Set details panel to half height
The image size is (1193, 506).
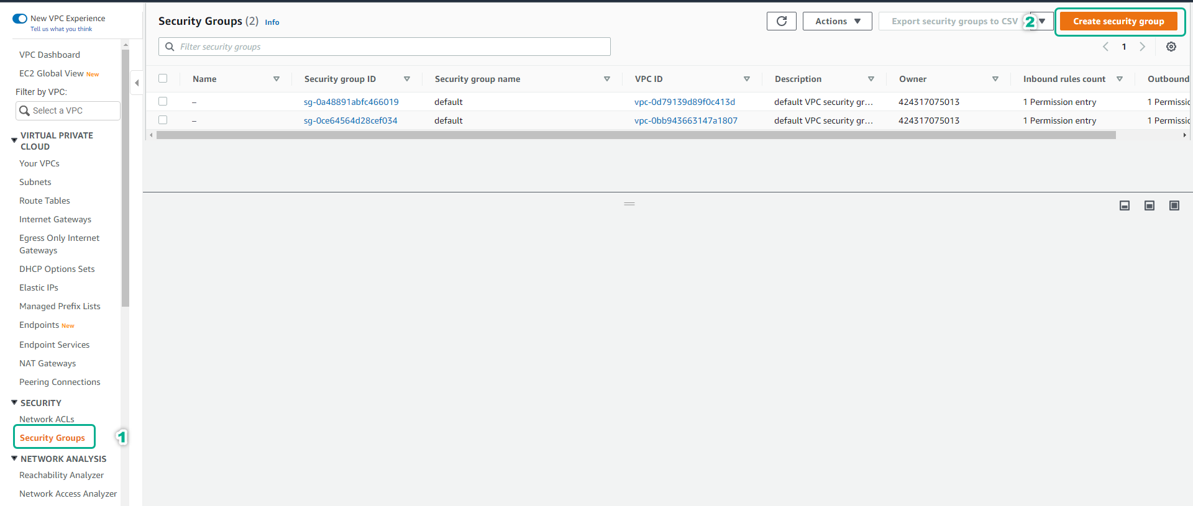[1149, 206]
